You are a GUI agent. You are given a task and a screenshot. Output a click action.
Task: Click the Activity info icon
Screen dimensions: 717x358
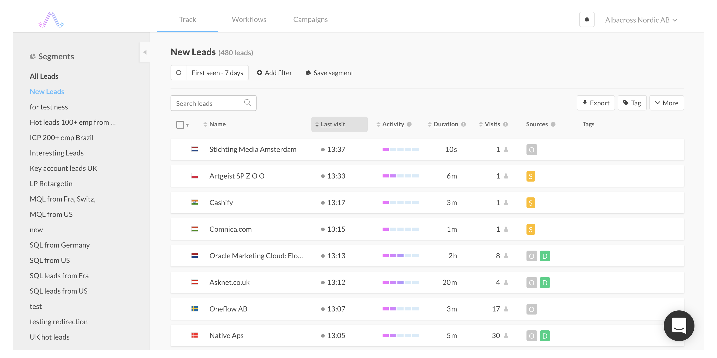pos(409,124)
